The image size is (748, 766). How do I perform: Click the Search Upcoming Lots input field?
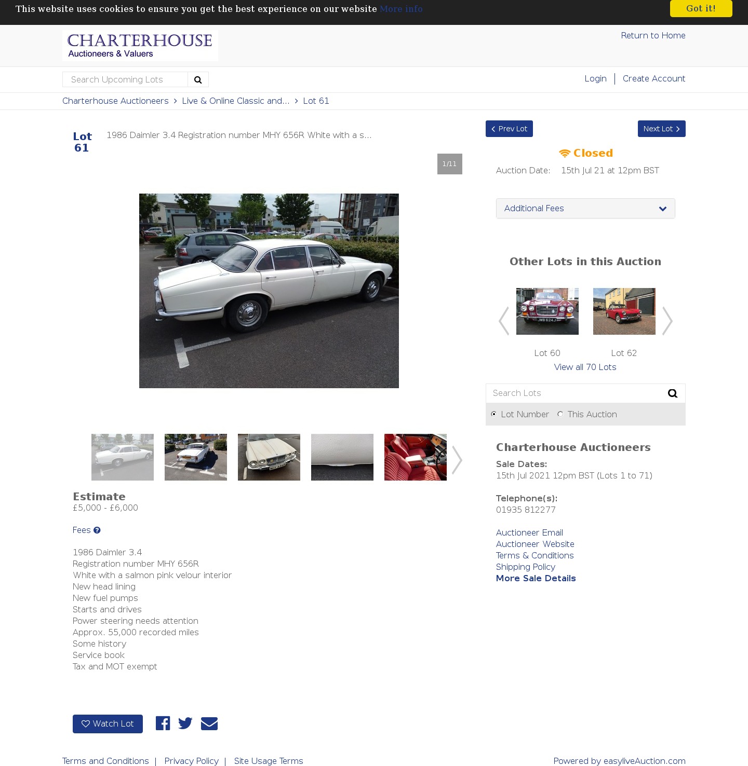(x=125, y=79)
